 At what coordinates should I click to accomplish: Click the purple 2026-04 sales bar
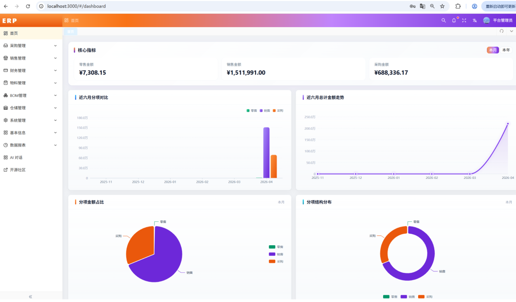coord(266,153)
